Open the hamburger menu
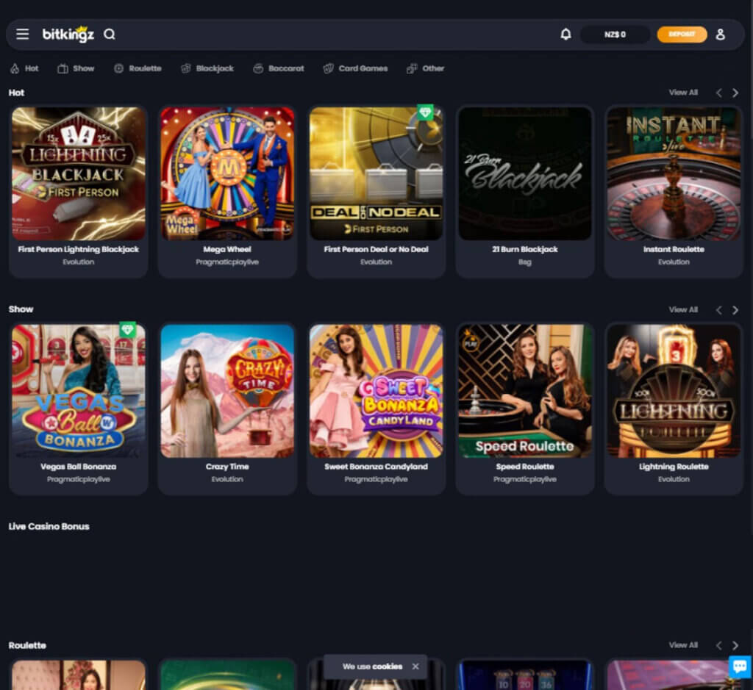Viewport: 753px width, 690px height. pyautogui.click(x=23, y=34)
